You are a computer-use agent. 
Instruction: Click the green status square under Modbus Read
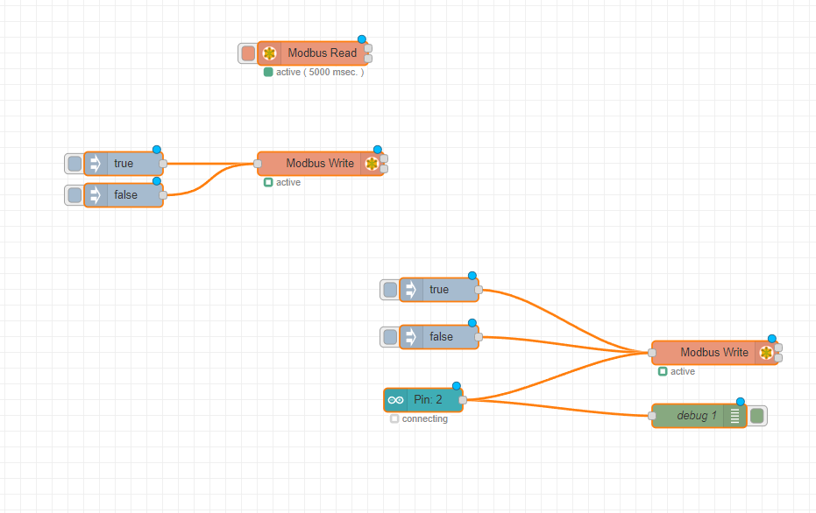(x=268, y=73)
